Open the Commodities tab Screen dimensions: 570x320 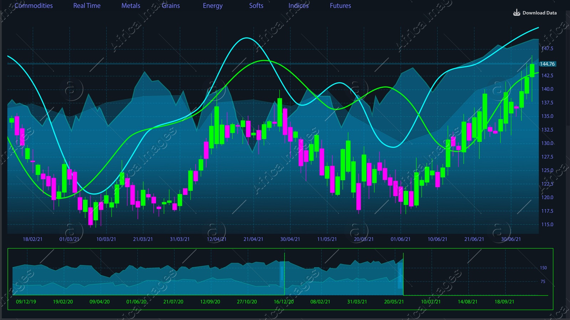33,6
